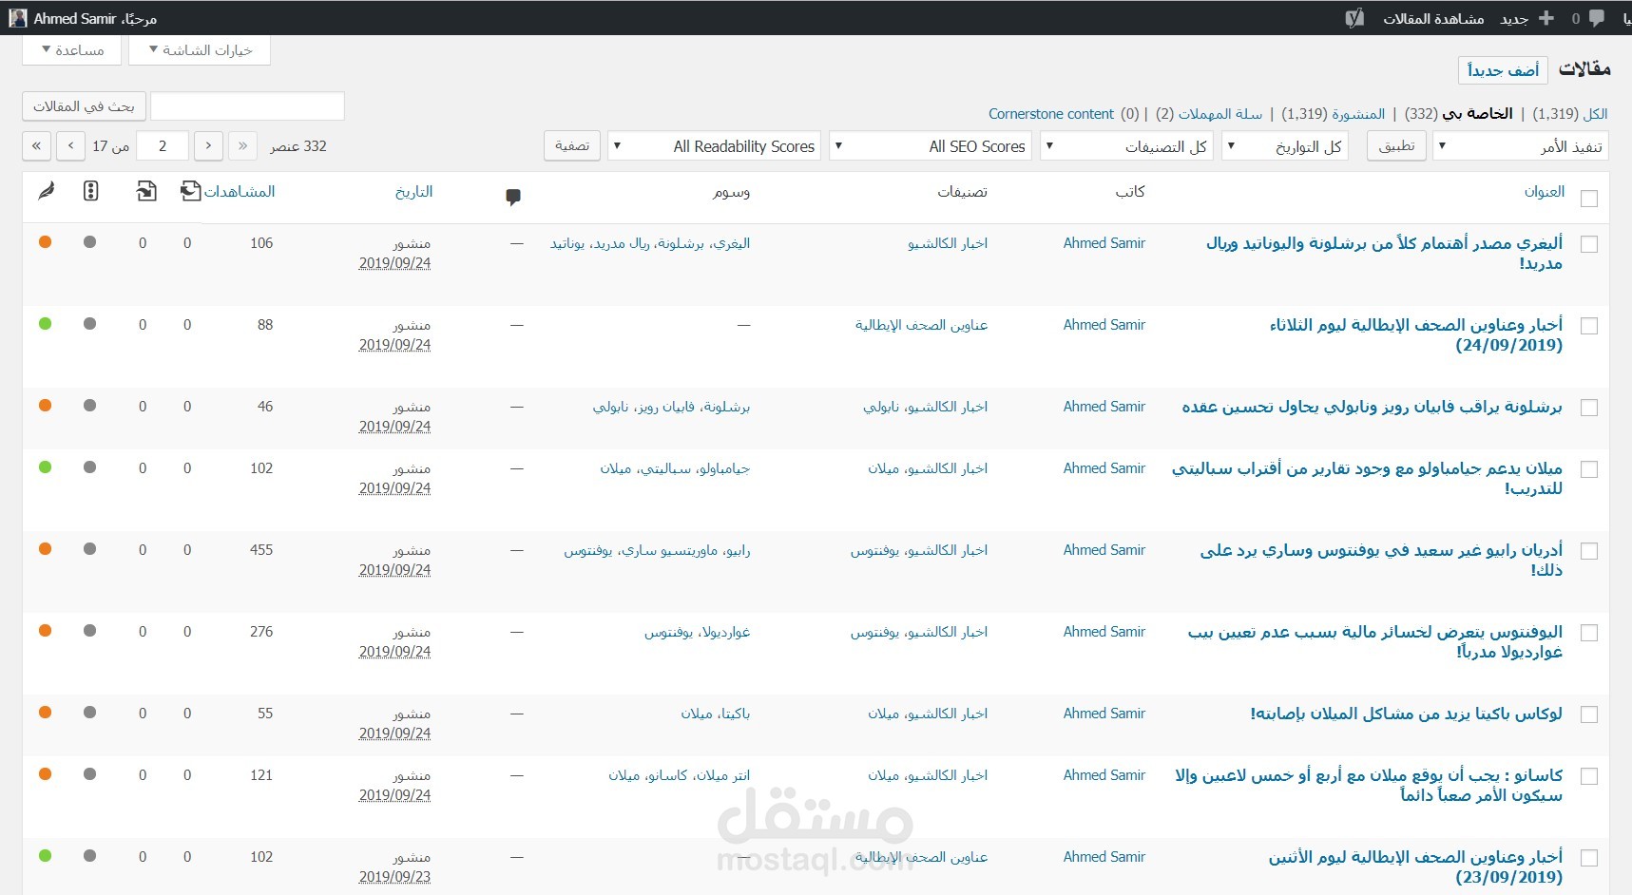Go to the previous page arrow
Screen dimensions: 1632x895
[208, 146]
